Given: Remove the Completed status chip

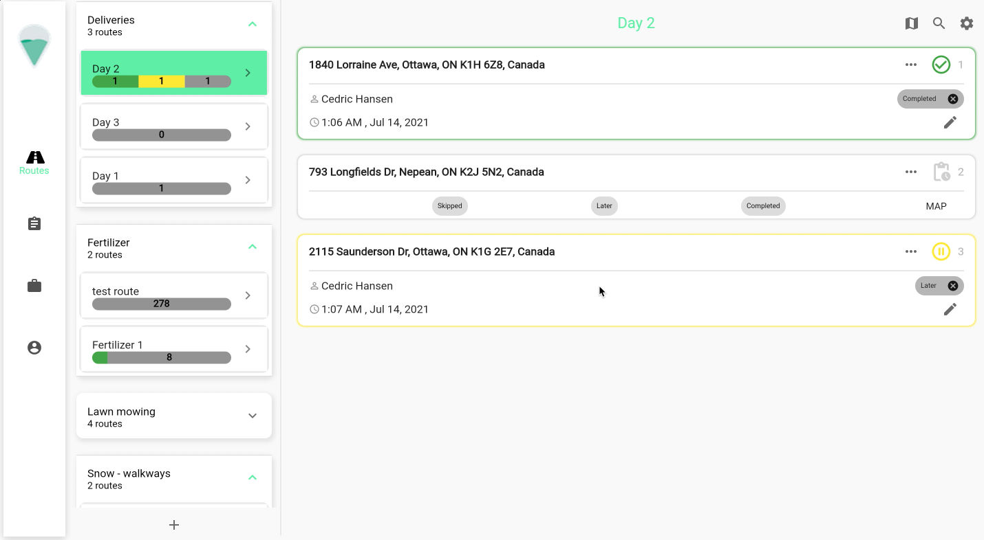Looking at the screenshot, I should [952, 99].
